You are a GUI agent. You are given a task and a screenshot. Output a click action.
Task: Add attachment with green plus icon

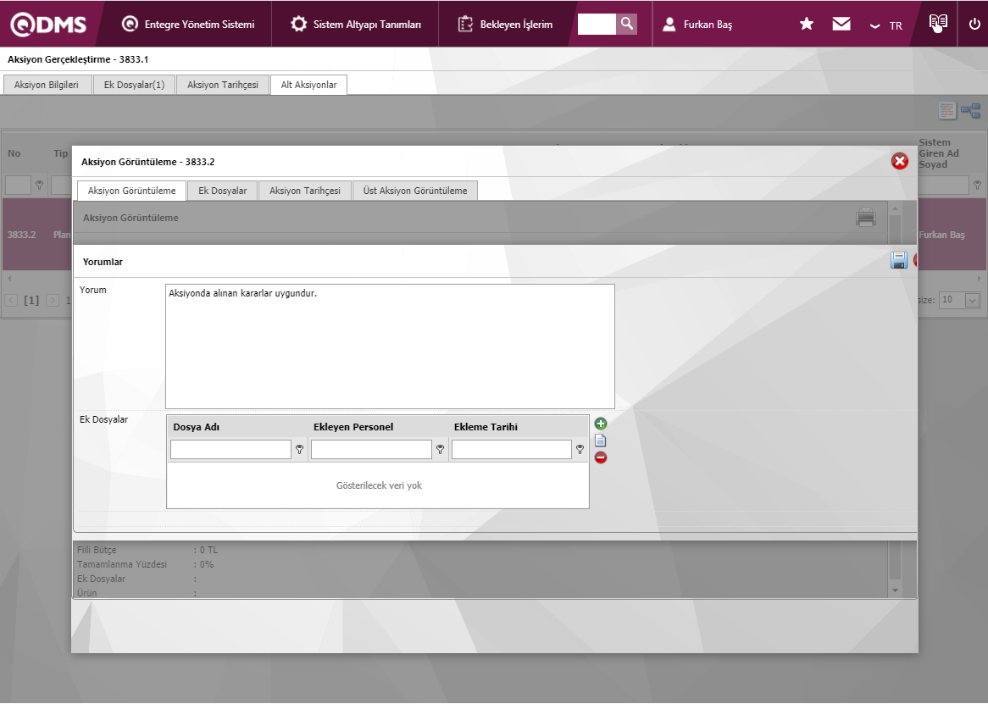point(601,424)
